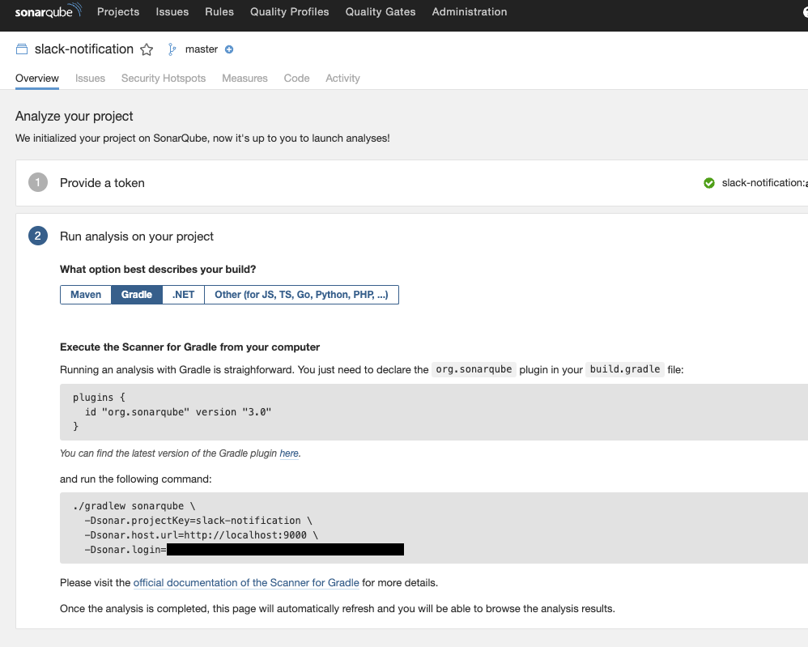Expand the Provide a token step
808x647 pixels.
(412, 183)
